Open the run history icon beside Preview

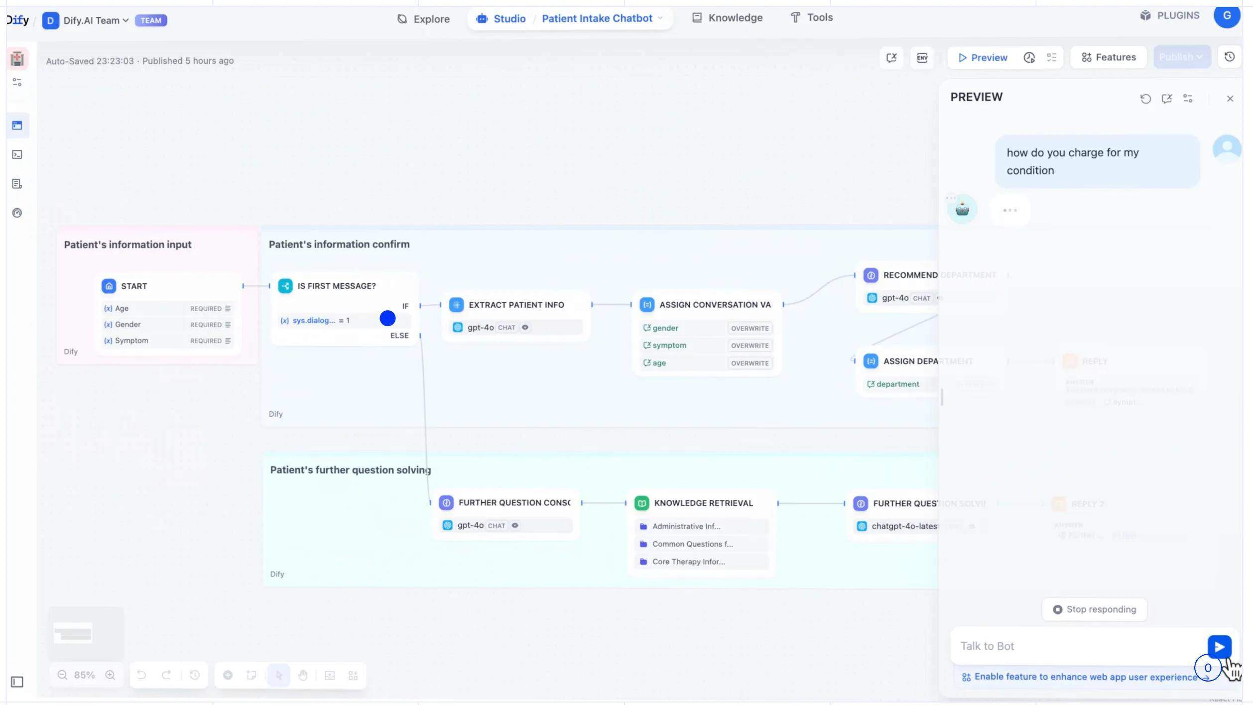coord(1029,58)
